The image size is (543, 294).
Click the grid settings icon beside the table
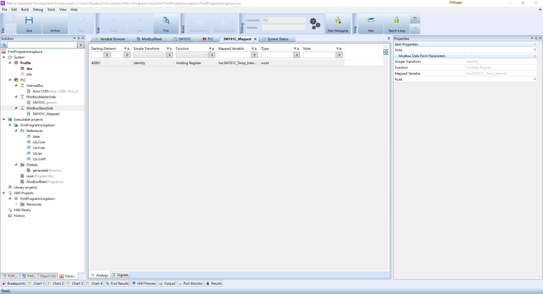(386, 52)
